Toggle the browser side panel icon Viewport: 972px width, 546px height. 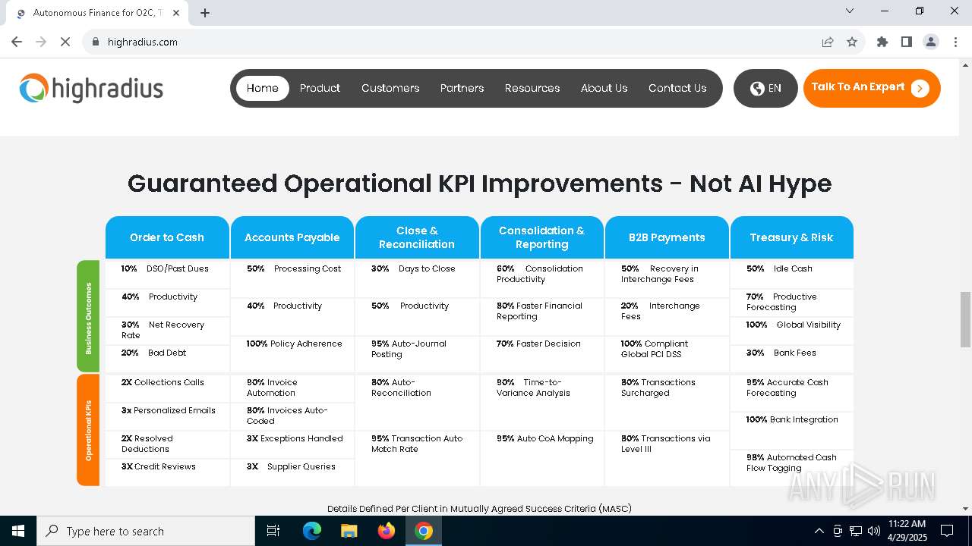point(907,42)
